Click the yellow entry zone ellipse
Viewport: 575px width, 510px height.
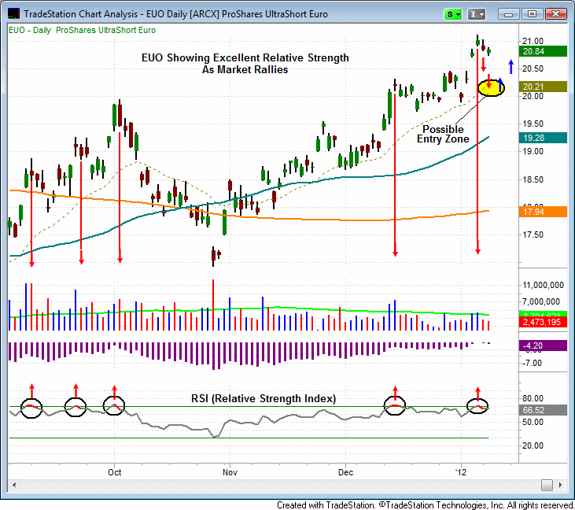pos(492,87)
